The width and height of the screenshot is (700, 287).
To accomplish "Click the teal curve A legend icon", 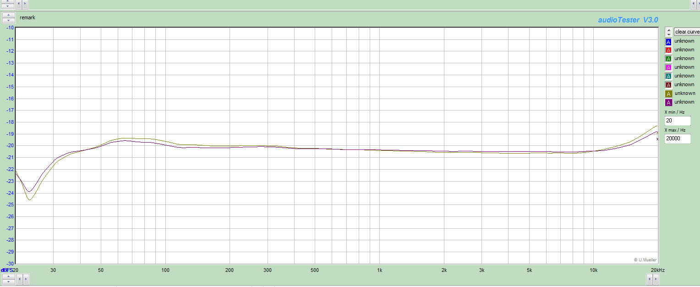I will pyautogui.click(x=668, y=77).
